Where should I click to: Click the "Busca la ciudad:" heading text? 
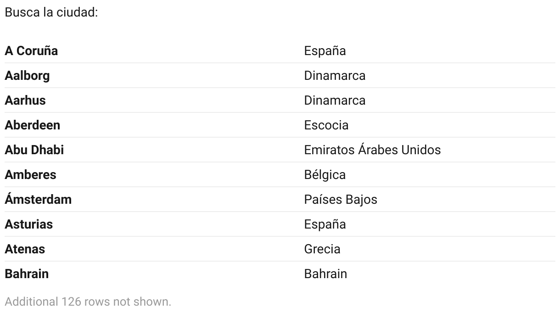click(51, 12)
